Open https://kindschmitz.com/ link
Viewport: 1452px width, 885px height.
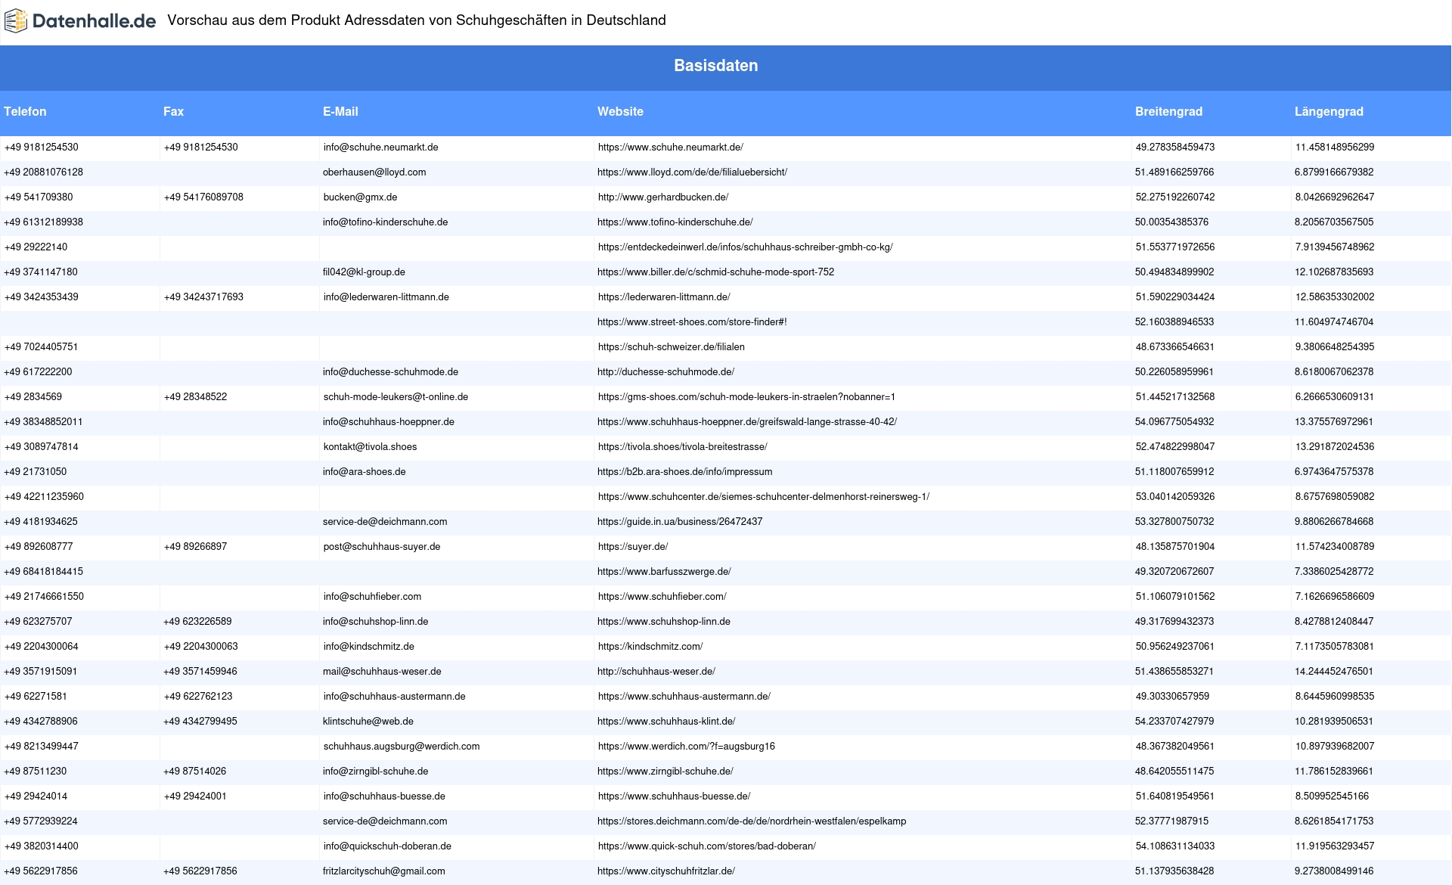650,647
